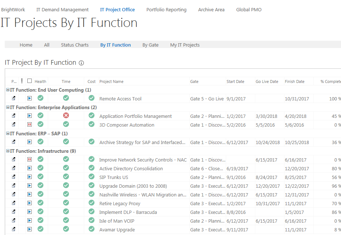Switch to the By Gate tab
Screen dimensions: 341x235
[x=151, y=45]
